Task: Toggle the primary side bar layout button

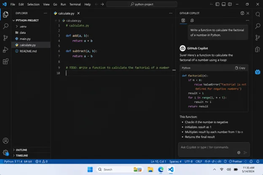Action: (x=217, y=4)
